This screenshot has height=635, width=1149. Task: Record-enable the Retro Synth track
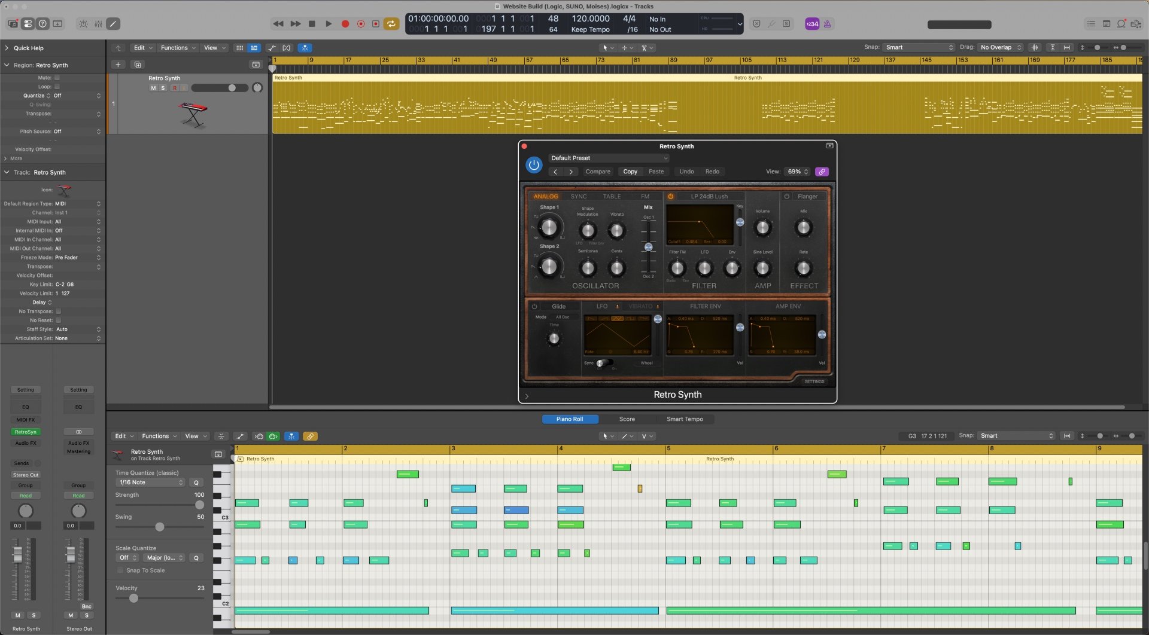[175, 88]
